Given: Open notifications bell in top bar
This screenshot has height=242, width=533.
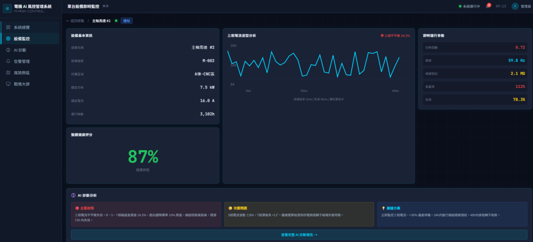Looking at the screenshot, I should (x=488, y=6).
